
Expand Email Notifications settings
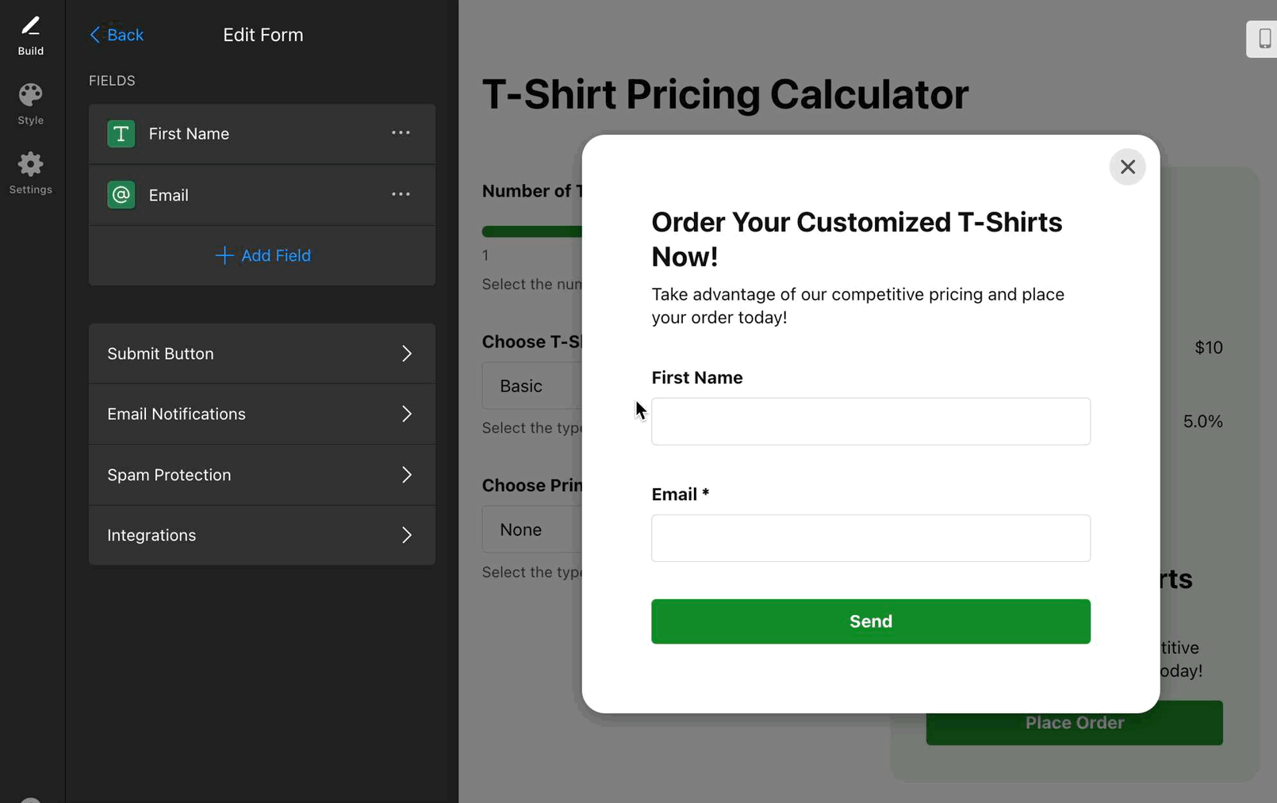click(262, 415)
